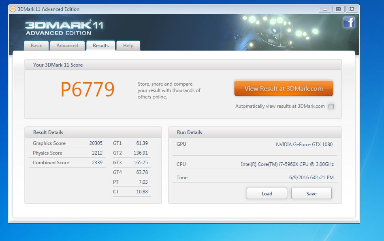Open the Facebook share icon
Viewport: 384px width, 241px height.
tap(349, 22)
